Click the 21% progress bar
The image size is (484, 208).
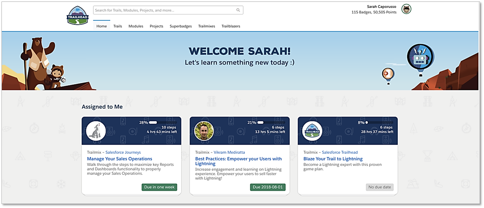[271, 122]
